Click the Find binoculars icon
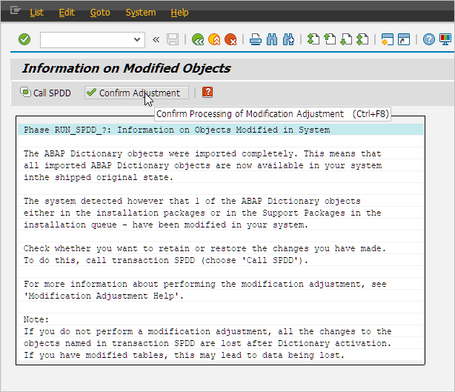 272,39
